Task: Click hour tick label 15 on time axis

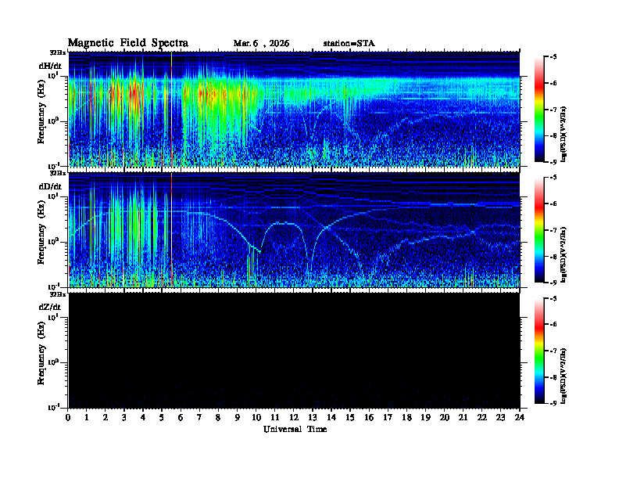Action: click(x=350, y=418)
